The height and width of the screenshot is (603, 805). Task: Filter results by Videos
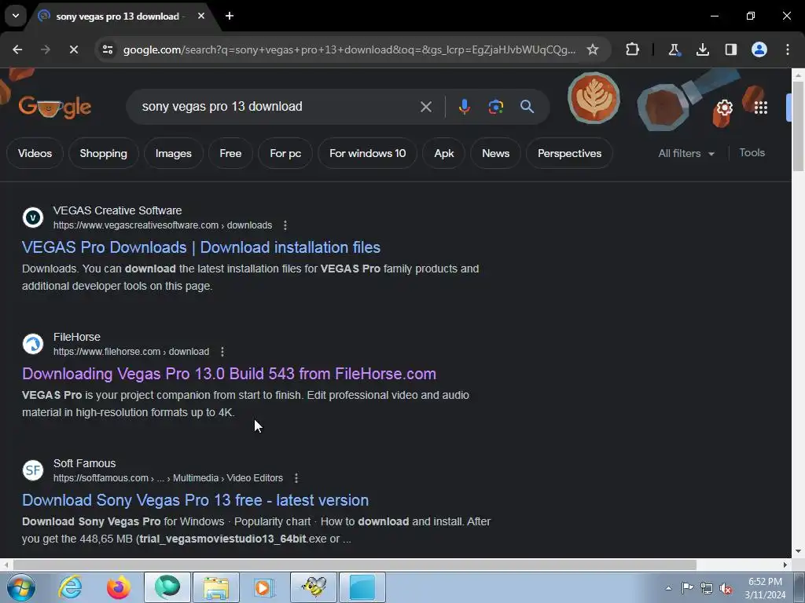click(35, 153)
